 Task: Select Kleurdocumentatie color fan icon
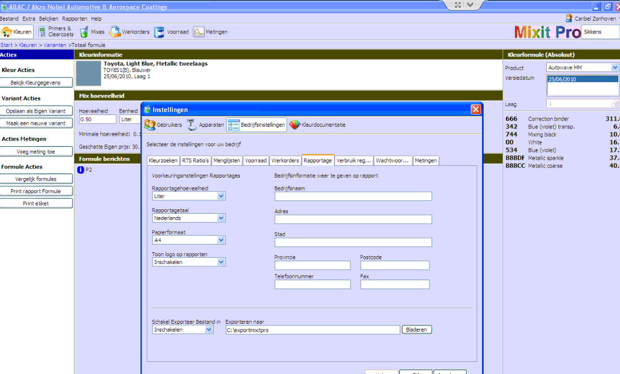(x=295, y=125)
